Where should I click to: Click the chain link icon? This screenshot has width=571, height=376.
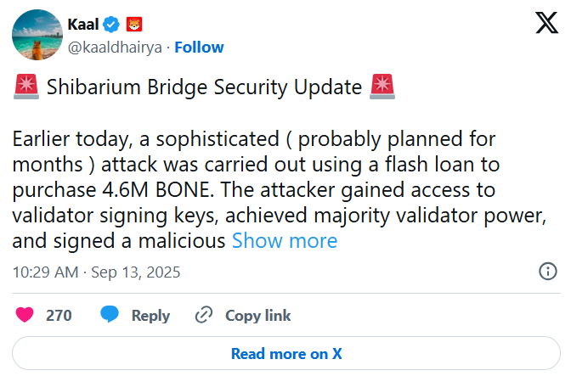click(x=204, y=315)
